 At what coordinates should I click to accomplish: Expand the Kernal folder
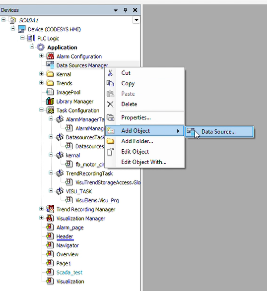(41, 74)
